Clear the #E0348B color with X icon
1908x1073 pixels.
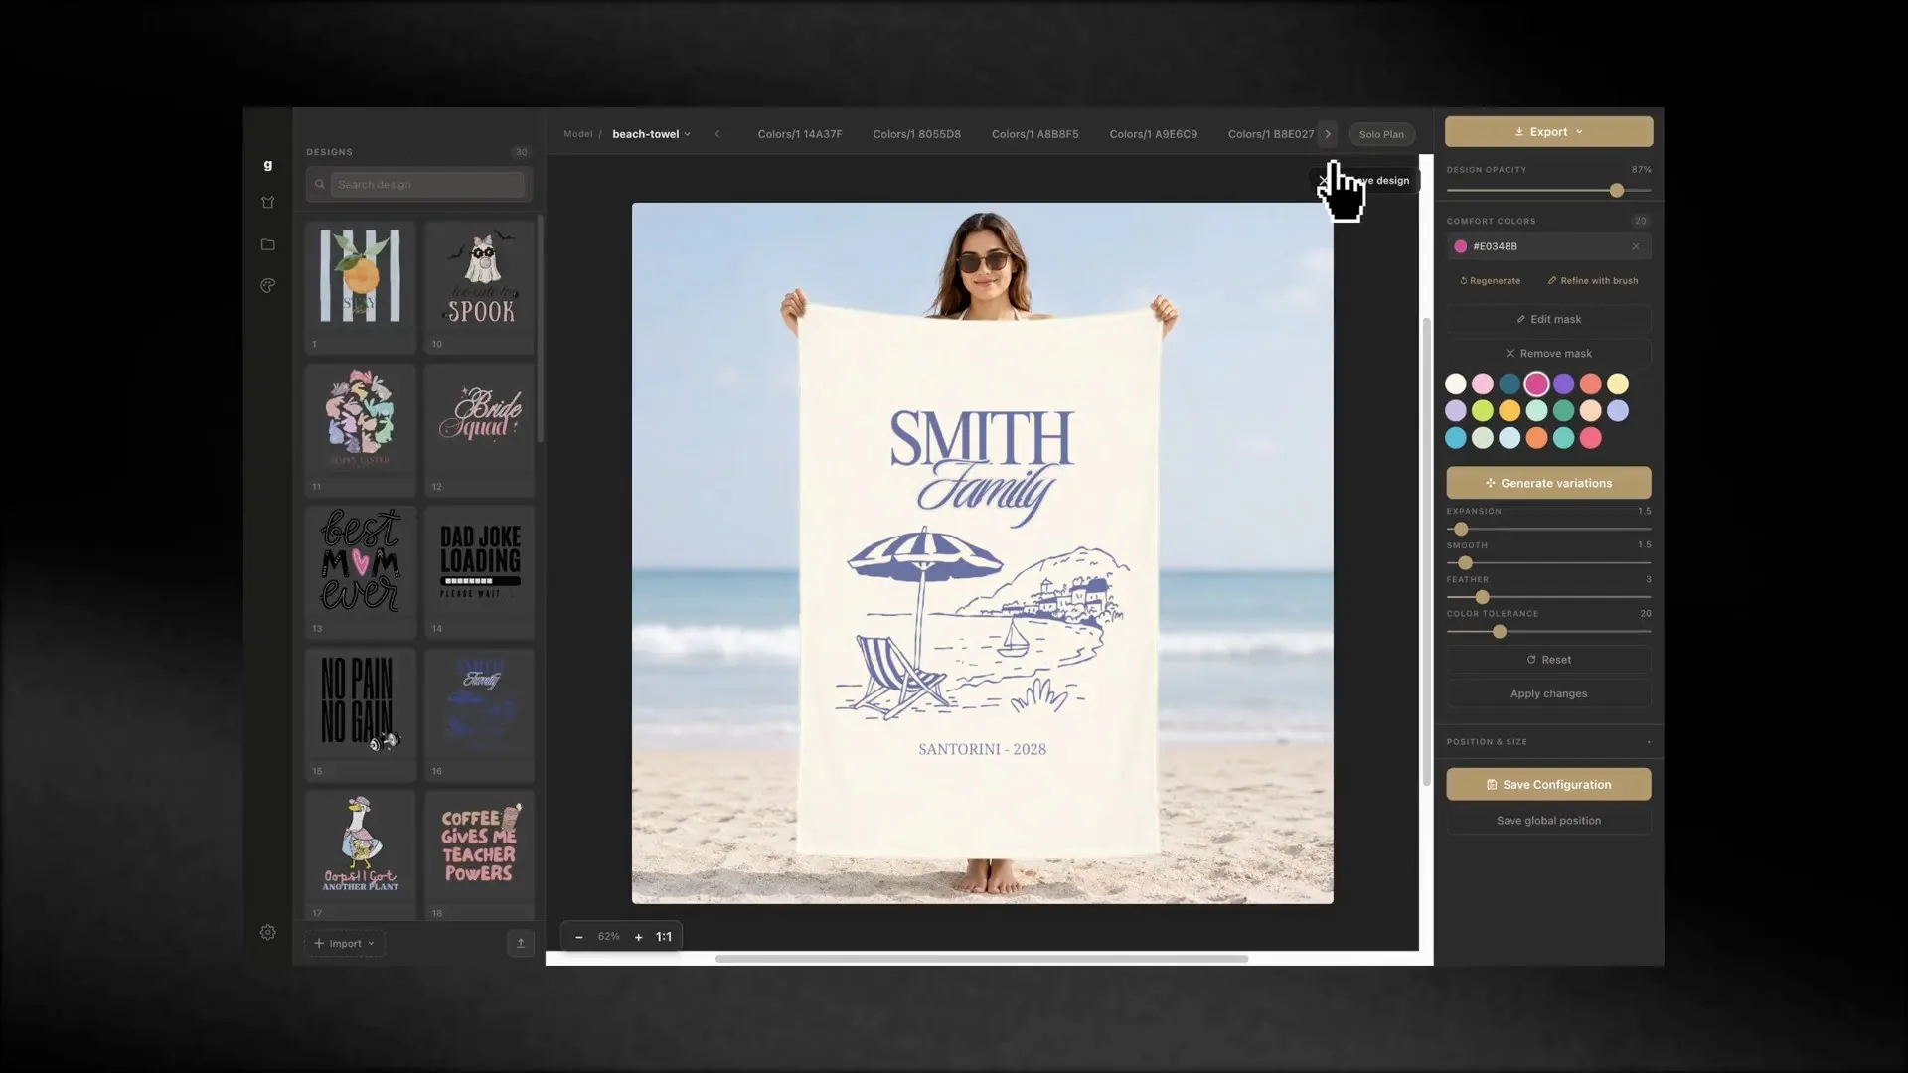(1636, 246)
